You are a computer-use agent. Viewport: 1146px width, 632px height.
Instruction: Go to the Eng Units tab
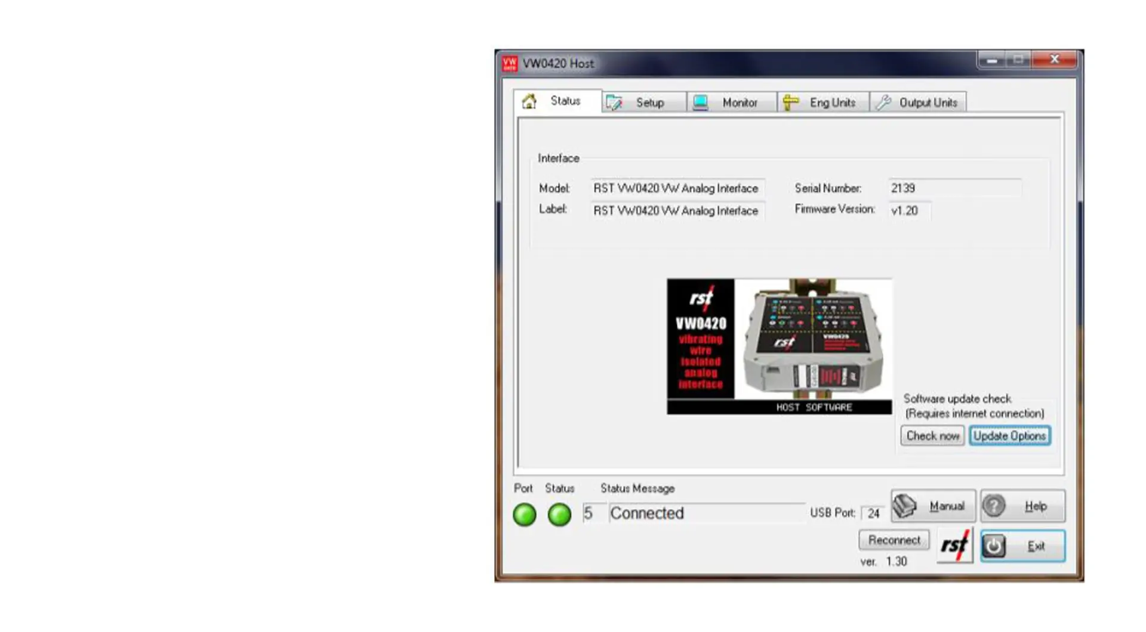tap(823, 103)
